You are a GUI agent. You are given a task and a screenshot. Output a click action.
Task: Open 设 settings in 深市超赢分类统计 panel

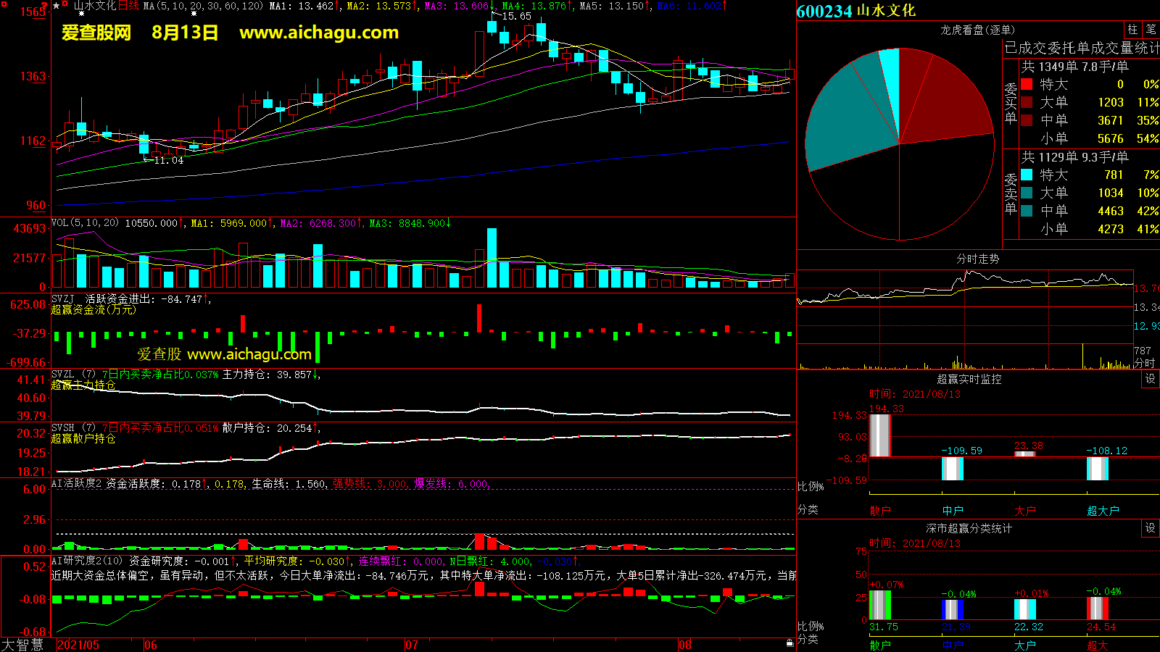coord(1151,528)
